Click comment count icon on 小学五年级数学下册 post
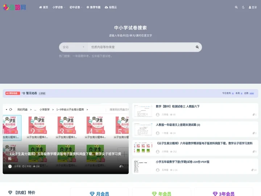This screenshot has height=196, width=261. click(x=254, y=170)
